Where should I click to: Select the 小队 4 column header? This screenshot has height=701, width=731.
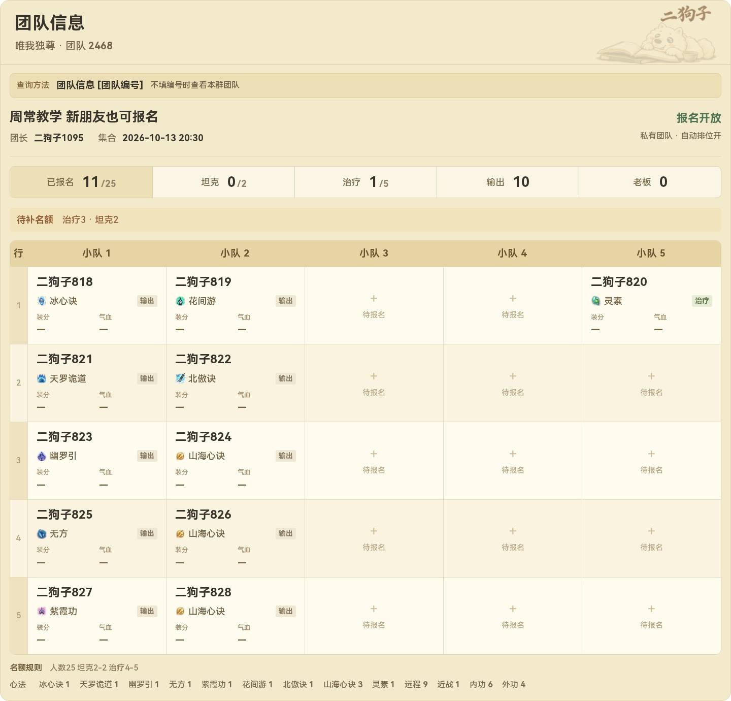pyautogui.click(x=513, y=253)
